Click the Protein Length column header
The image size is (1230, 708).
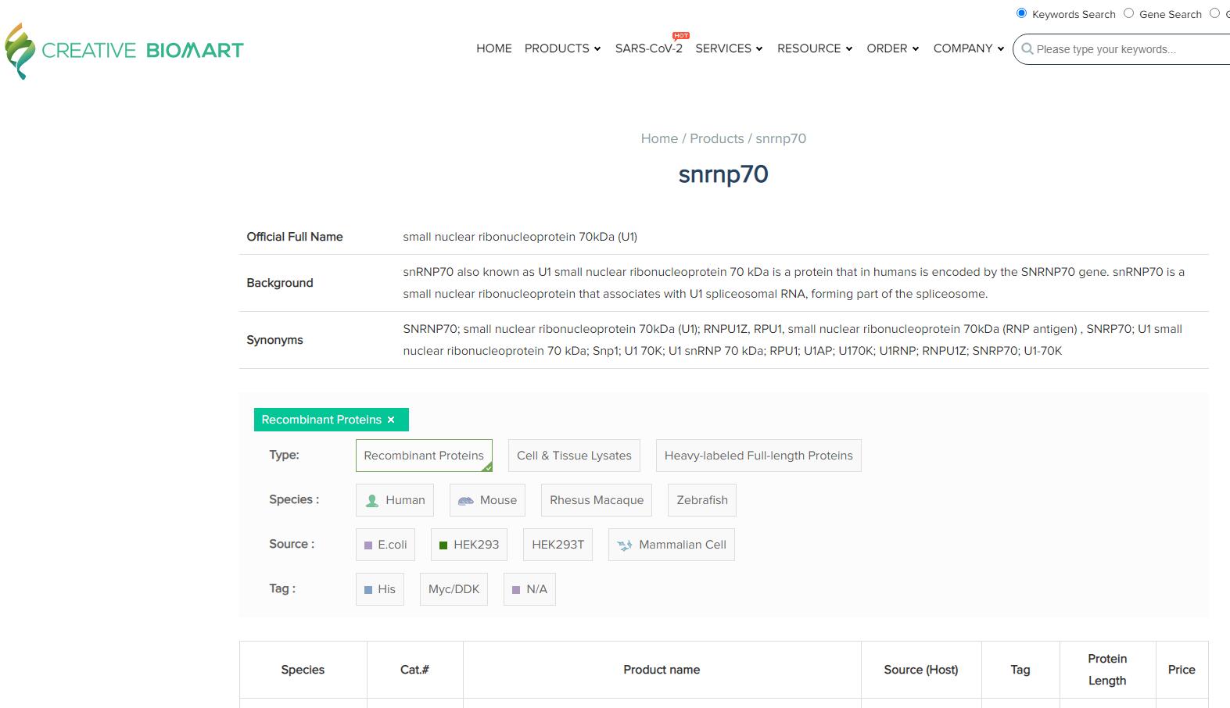click(1107, 670)
